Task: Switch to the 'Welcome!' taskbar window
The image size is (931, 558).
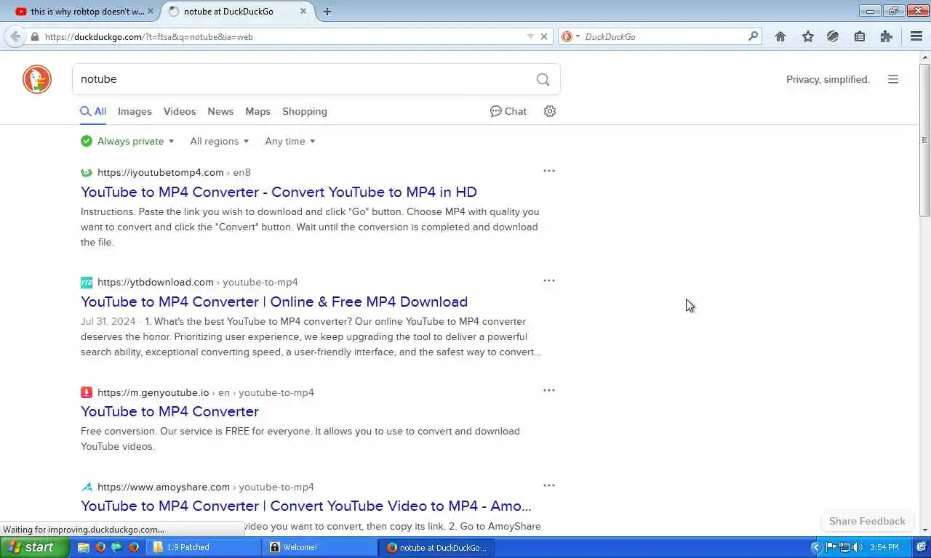Action: click(x=320, y=547)
